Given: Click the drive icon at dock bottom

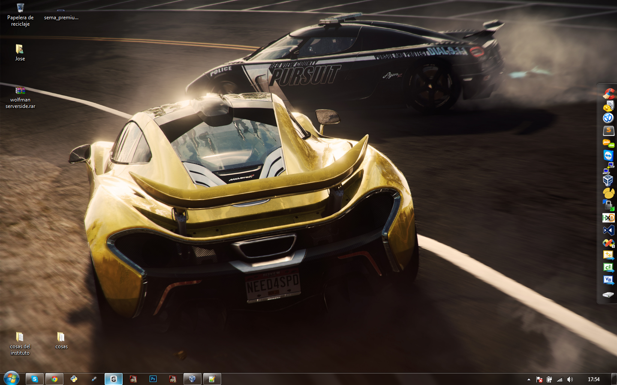Looking at the screenshot, I should click(x=608, y=295).
